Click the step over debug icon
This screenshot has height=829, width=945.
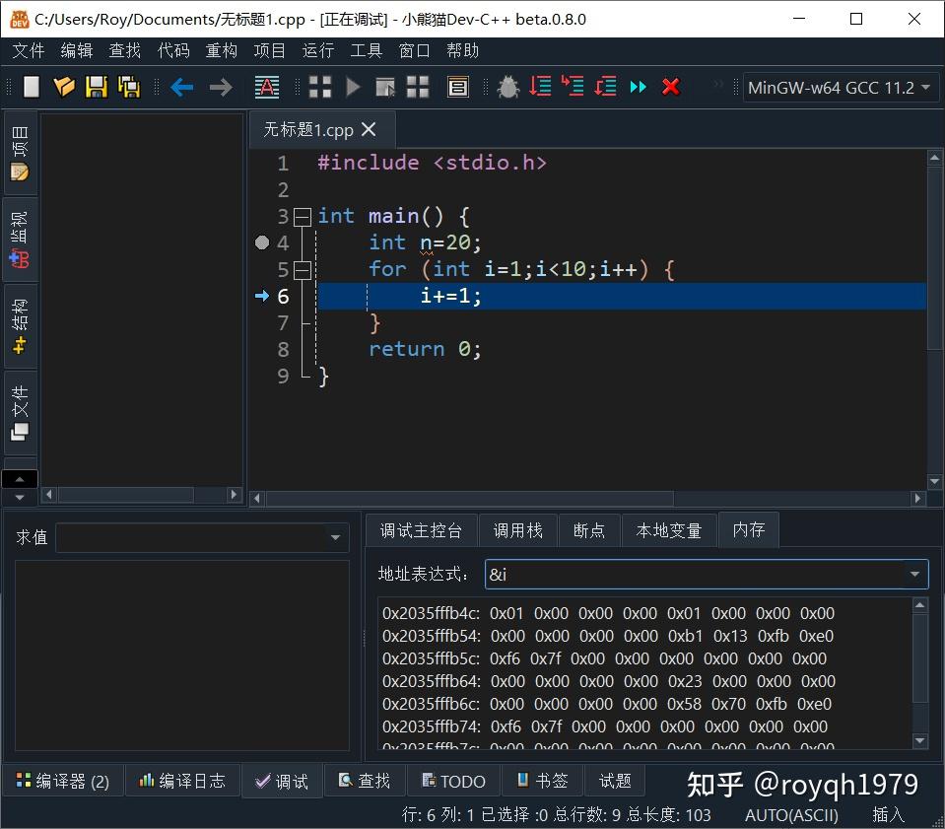(x=539, y=87)
